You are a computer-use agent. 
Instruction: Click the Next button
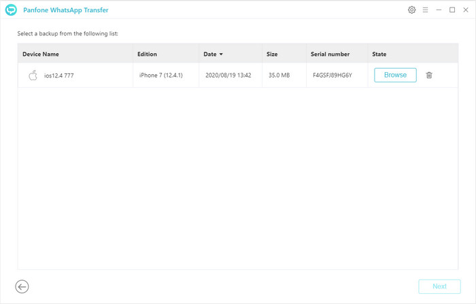(x=439, y=286)
